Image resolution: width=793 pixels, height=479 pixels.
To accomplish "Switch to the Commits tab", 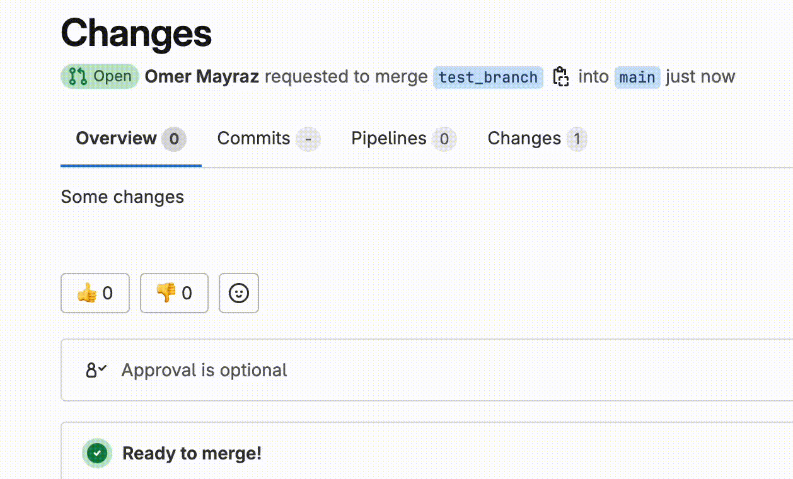I will tap(255, 138).
